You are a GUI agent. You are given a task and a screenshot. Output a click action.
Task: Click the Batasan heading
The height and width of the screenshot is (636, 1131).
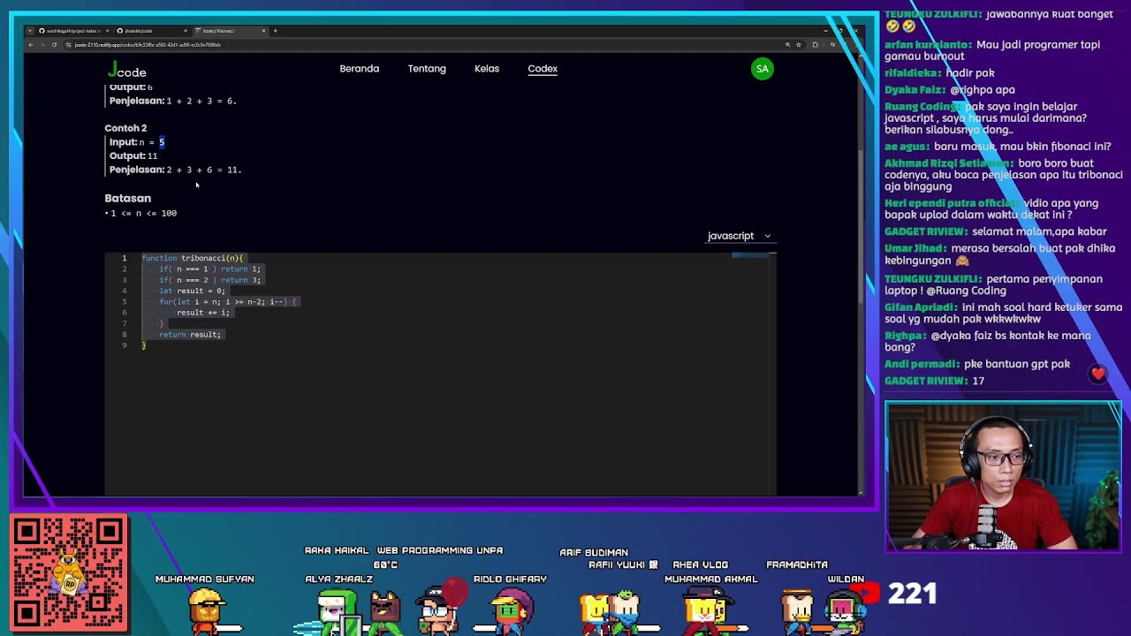(x=128, y=198)
